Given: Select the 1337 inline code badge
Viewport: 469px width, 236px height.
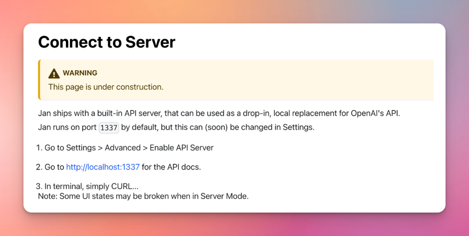Looking at the screenshot, I should [x=109, y=128].
